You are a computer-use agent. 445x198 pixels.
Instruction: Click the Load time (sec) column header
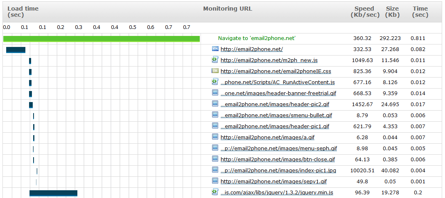(x=23, y=12)
